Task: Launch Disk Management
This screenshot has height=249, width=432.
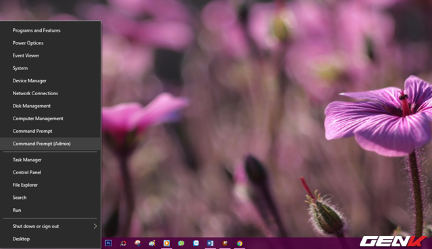Action: [x=50, y=106]
